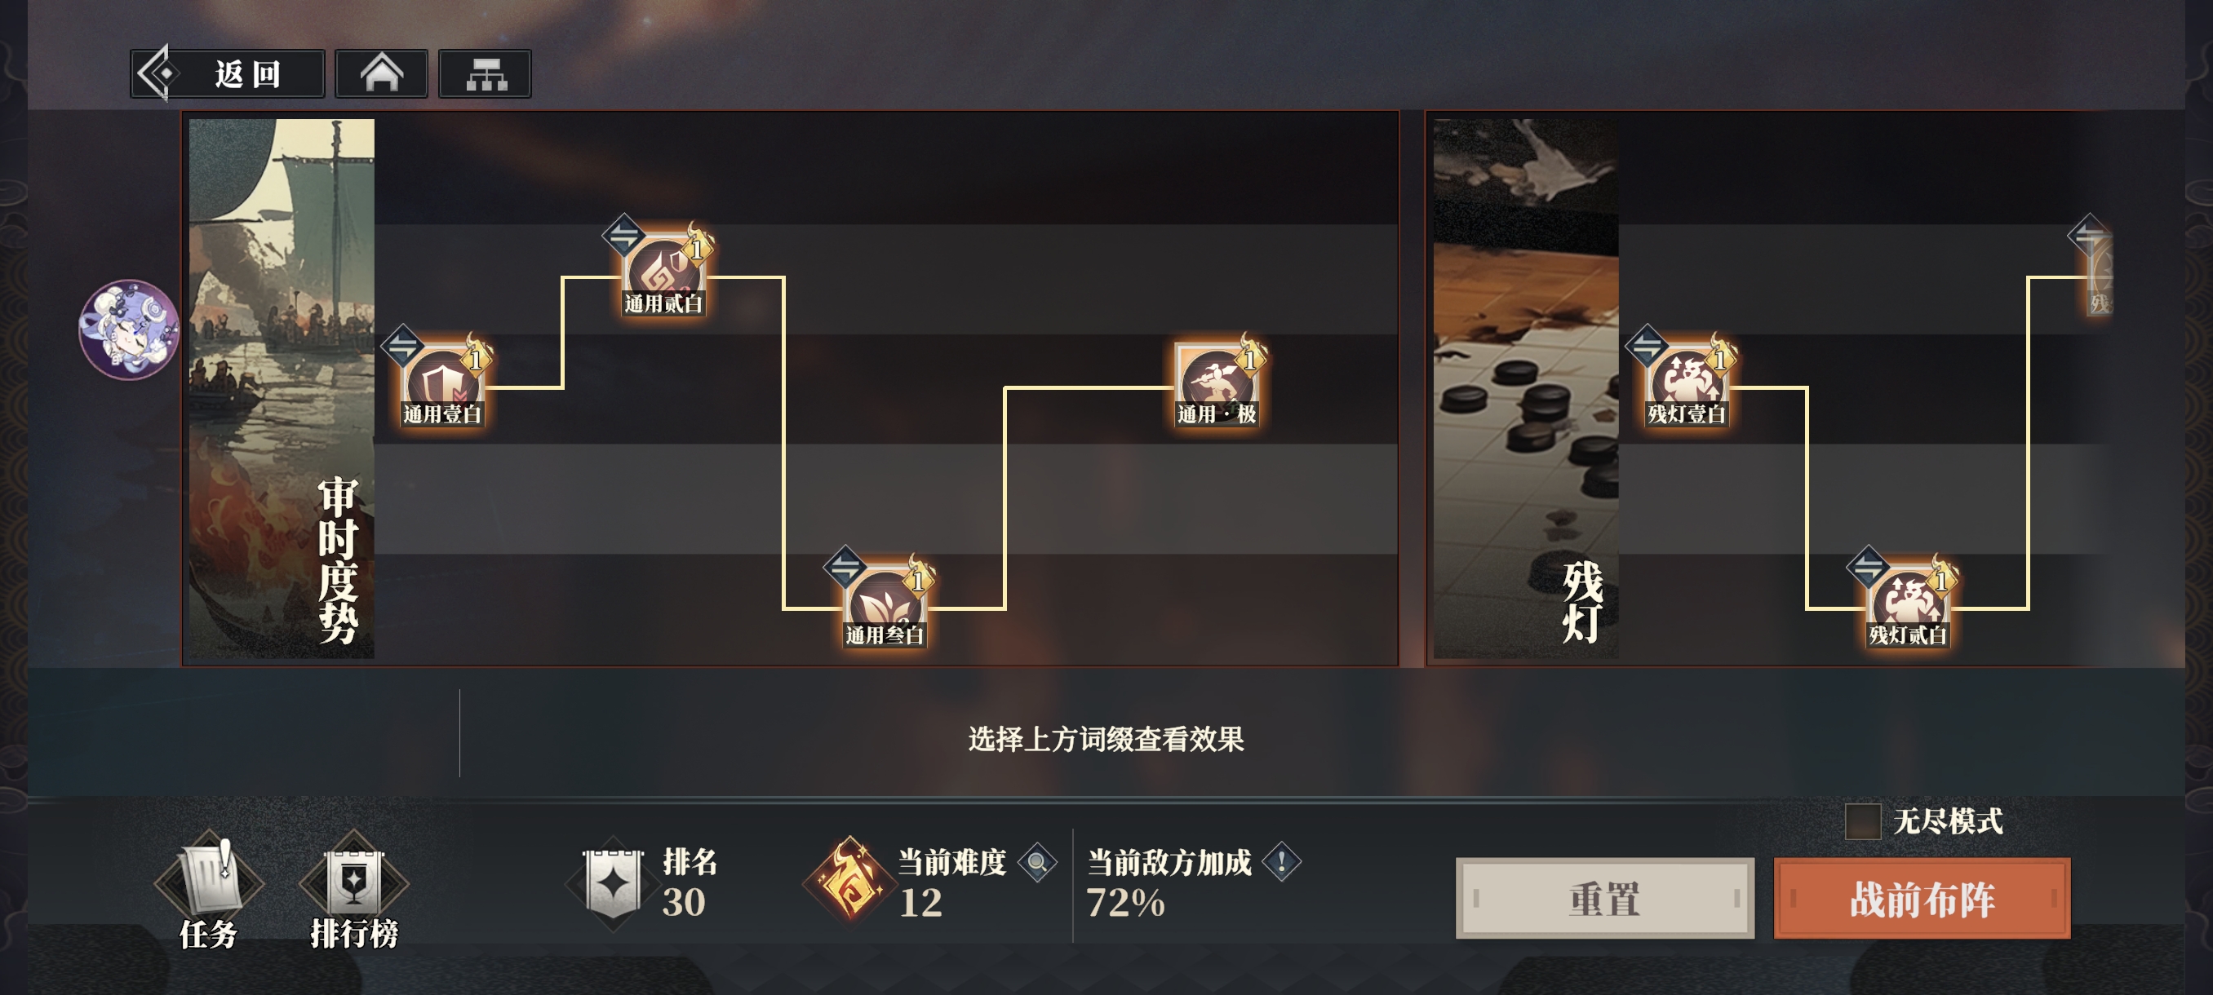Open the hierarchy tree icon button
Image resolution: width=2213 pixels, height=995 pixels.
486,74
